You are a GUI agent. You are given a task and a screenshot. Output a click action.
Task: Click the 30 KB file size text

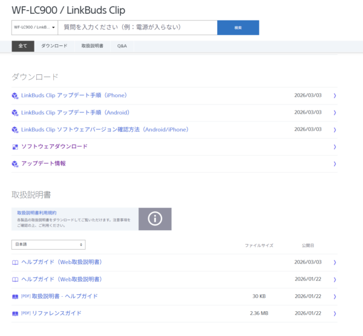(259, 296)
